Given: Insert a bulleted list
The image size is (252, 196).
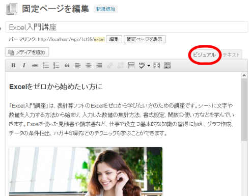Looking at the screenshot, I should (46, 65).
